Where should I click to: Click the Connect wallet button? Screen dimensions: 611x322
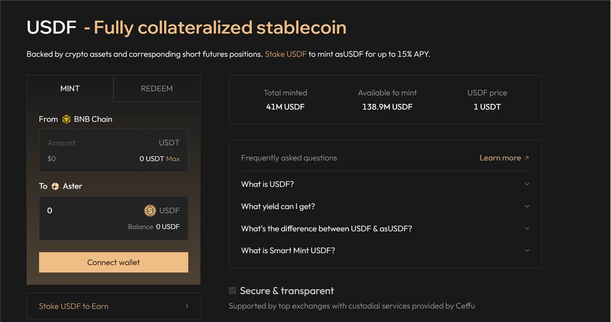coord(114,262)
